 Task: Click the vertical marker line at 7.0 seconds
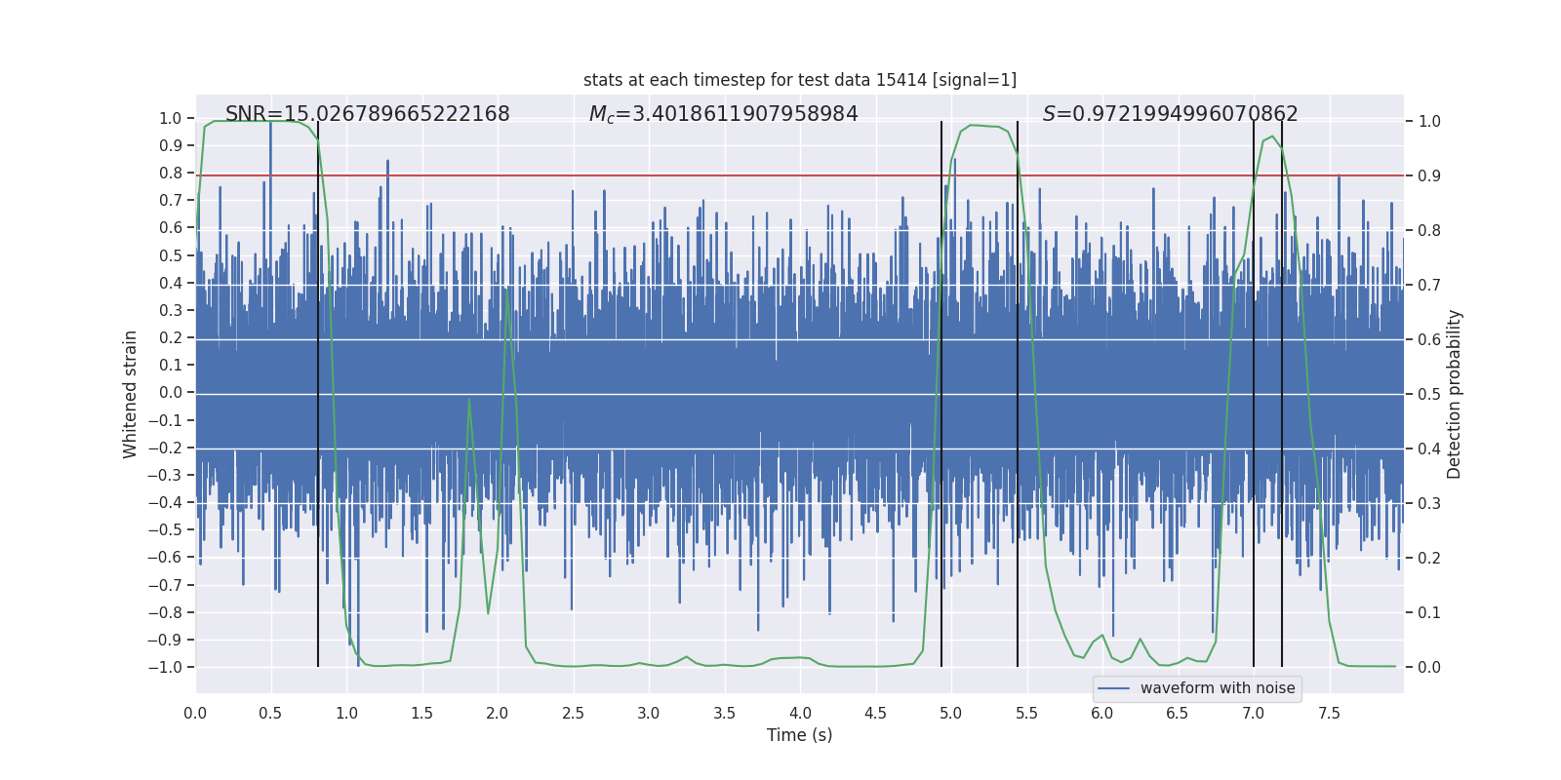tap(1254, 394)
